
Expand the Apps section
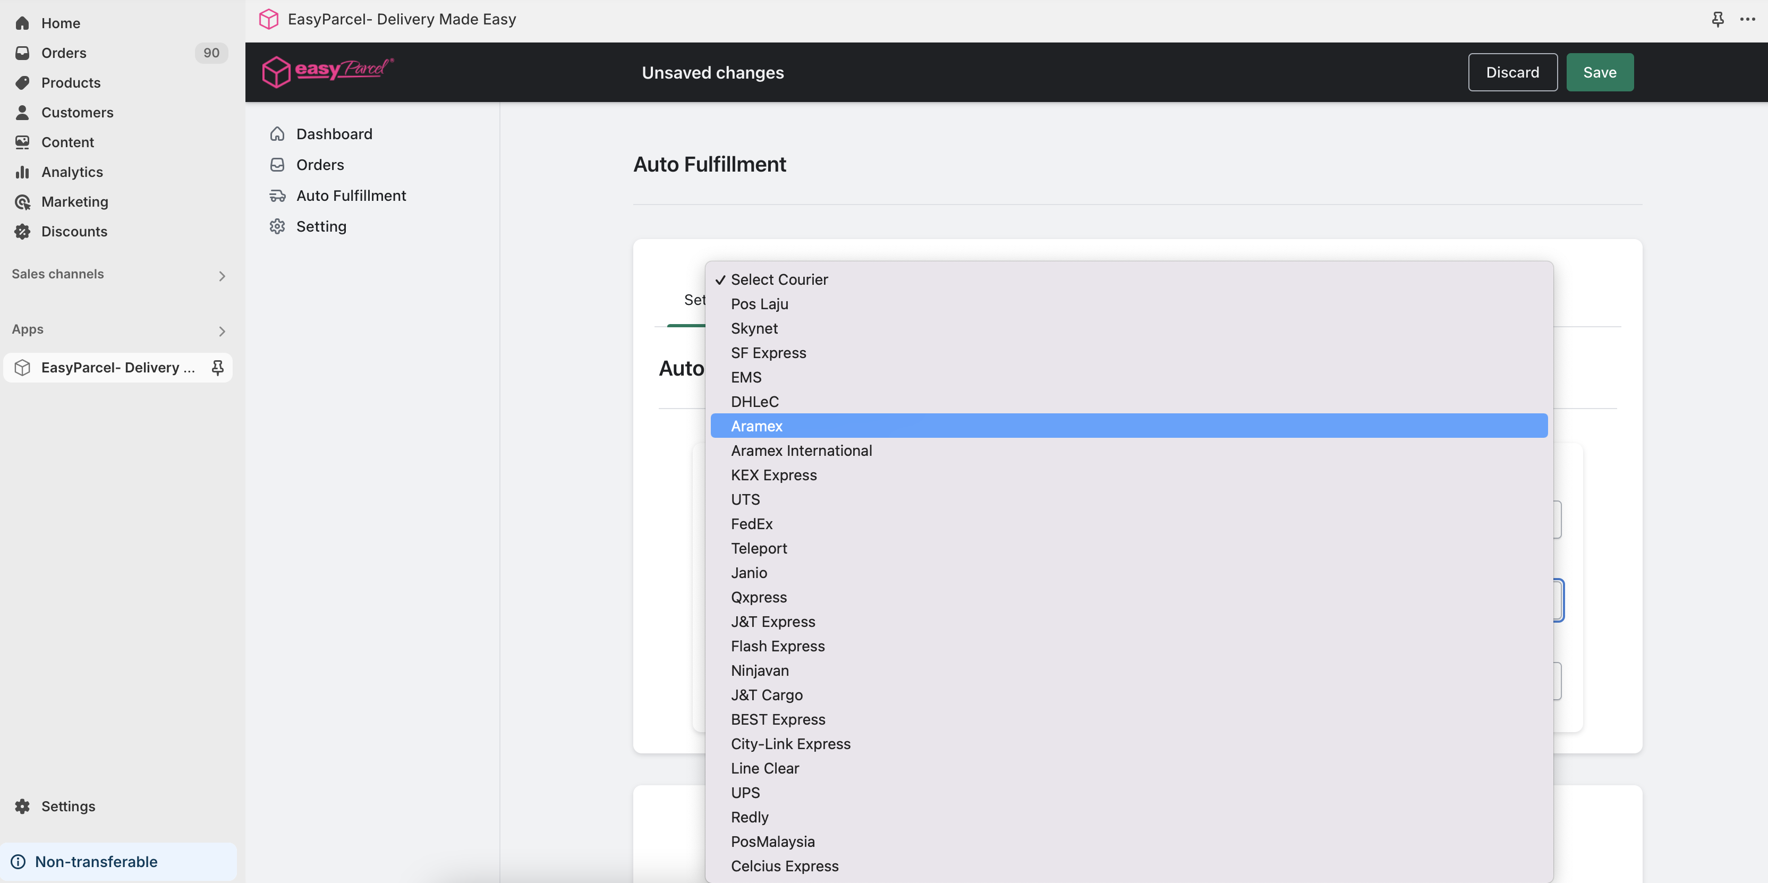pyautogui.click(x=221, y=332)
